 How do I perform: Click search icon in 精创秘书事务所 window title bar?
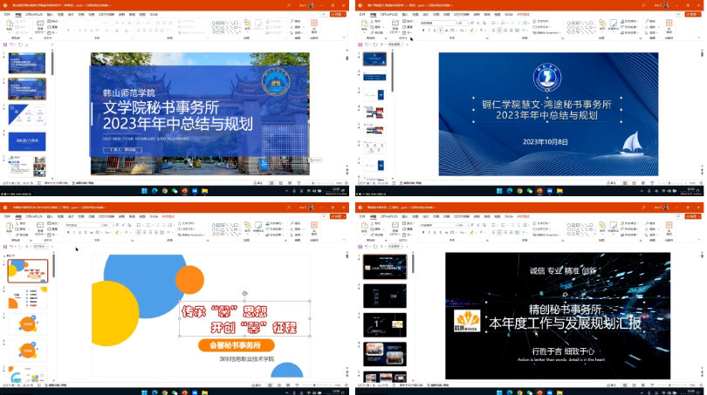tap(644, 208)
